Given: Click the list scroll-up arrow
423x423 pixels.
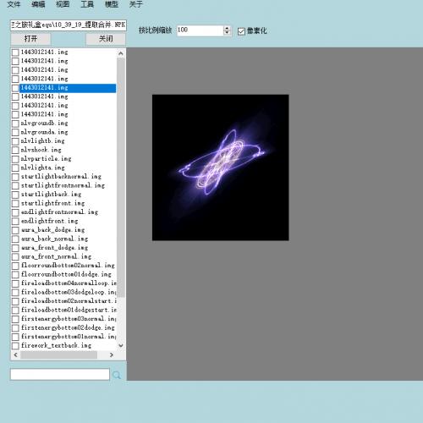Looking at the screenshot, I should (121, 53).
